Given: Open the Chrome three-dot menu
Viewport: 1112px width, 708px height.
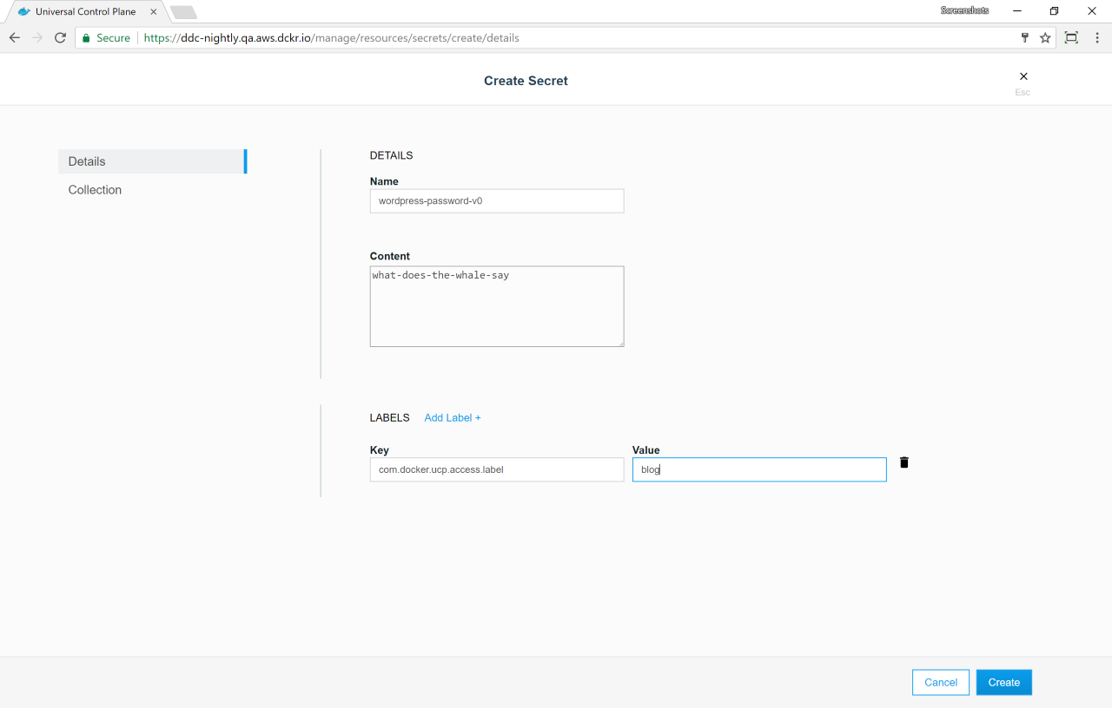Looking at the screenshot, I should click(1096, 38).
